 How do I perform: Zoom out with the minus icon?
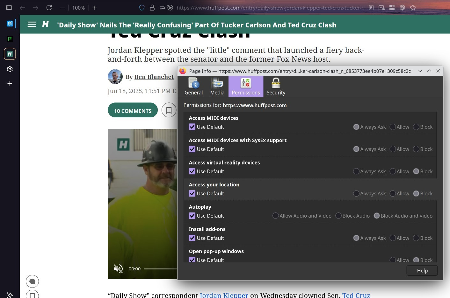(62, 8)
